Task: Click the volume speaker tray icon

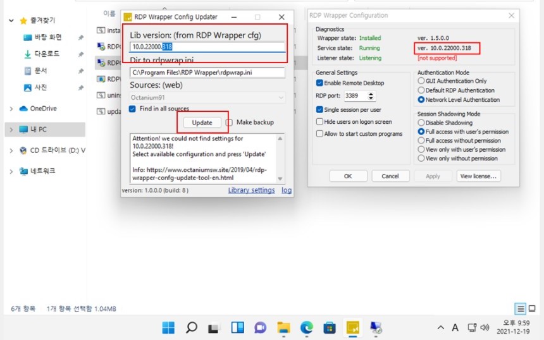Action: tap(485, 327)
